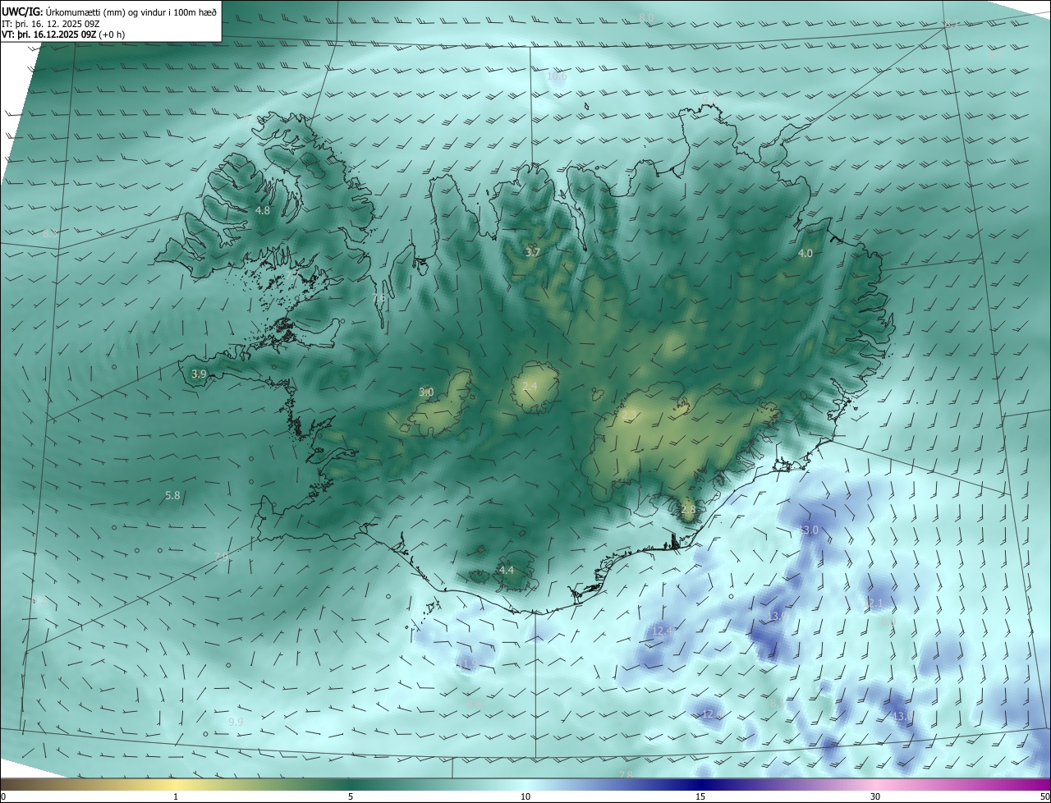Viewport: 1051px width, 803px height.
Task: Click the colour scale label 10
Action: click(525, 796)
